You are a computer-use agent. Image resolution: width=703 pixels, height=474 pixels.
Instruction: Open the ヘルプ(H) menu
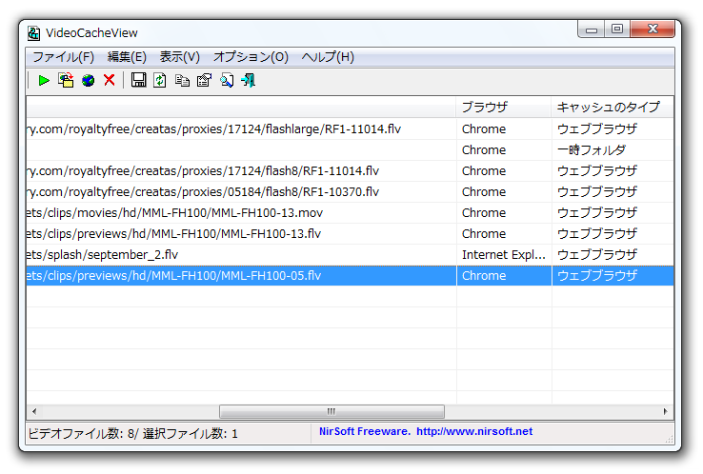[x=328, y=57]
